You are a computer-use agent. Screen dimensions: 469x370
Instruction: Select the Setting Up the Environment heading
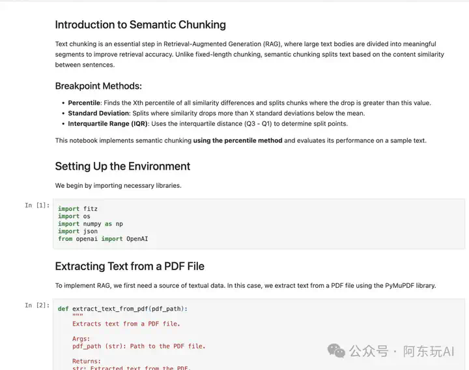tap(122, 166)
